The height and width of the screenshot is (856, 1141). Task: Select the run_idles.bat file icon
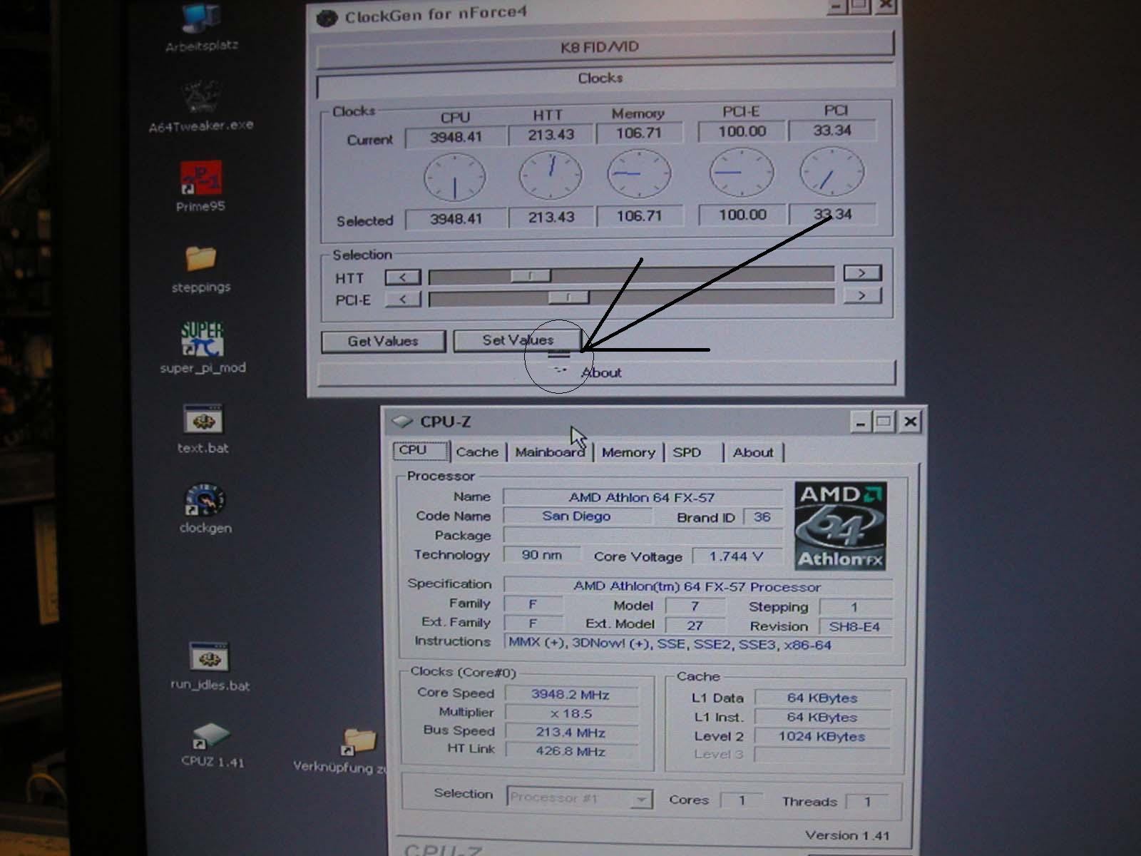click(209, 657)
